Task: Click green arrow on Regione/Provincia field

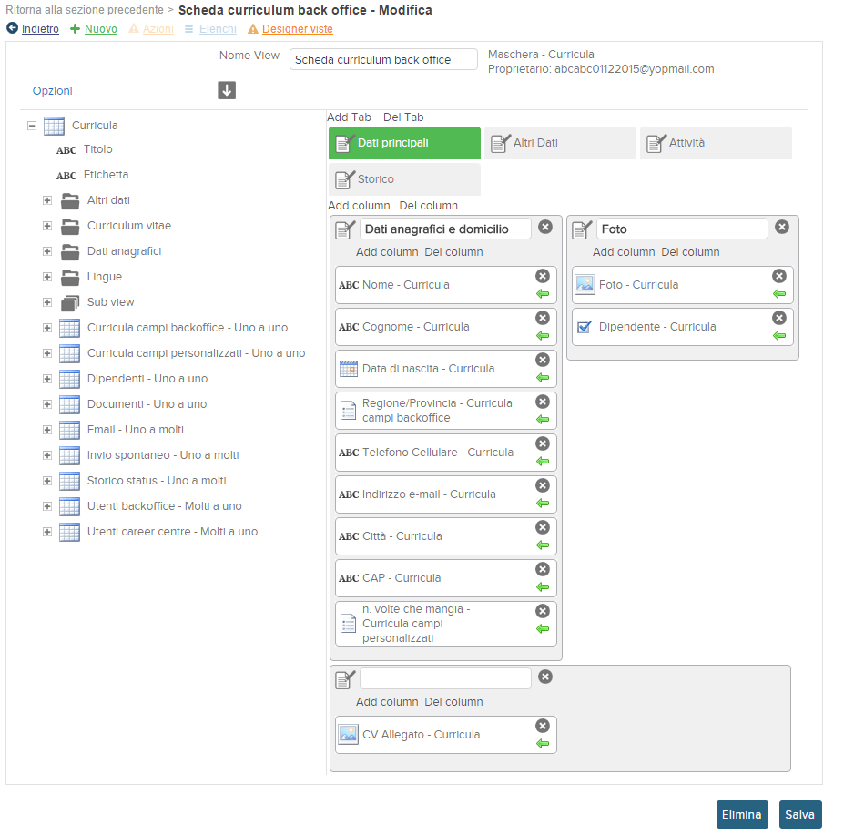Action: [x=542, y=420]
